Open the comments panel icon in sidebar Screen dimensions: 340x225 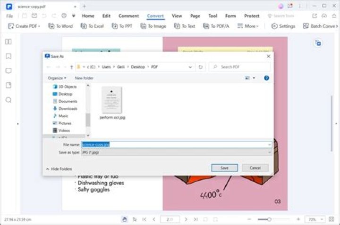click(x=8, y=71)
